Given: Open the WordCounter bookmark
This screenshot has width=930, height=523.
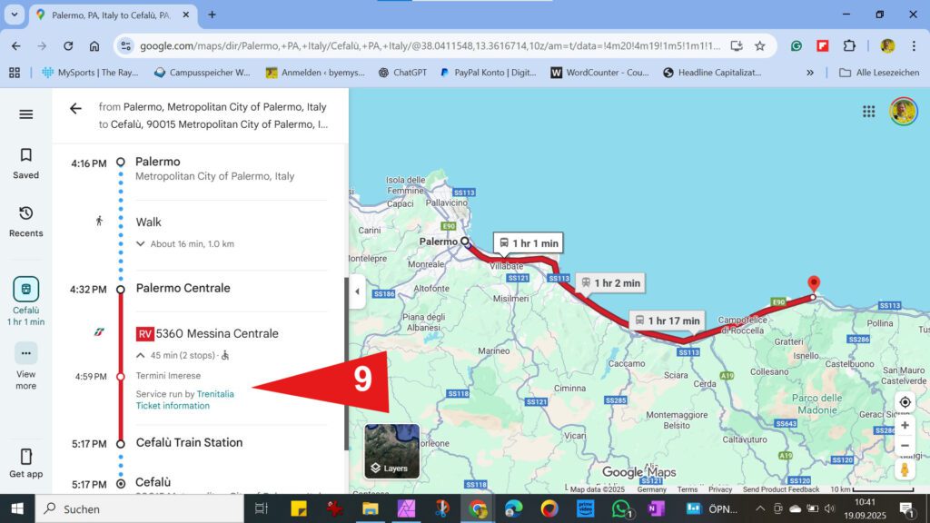Looking at the screenshot, I should [600, 72].
